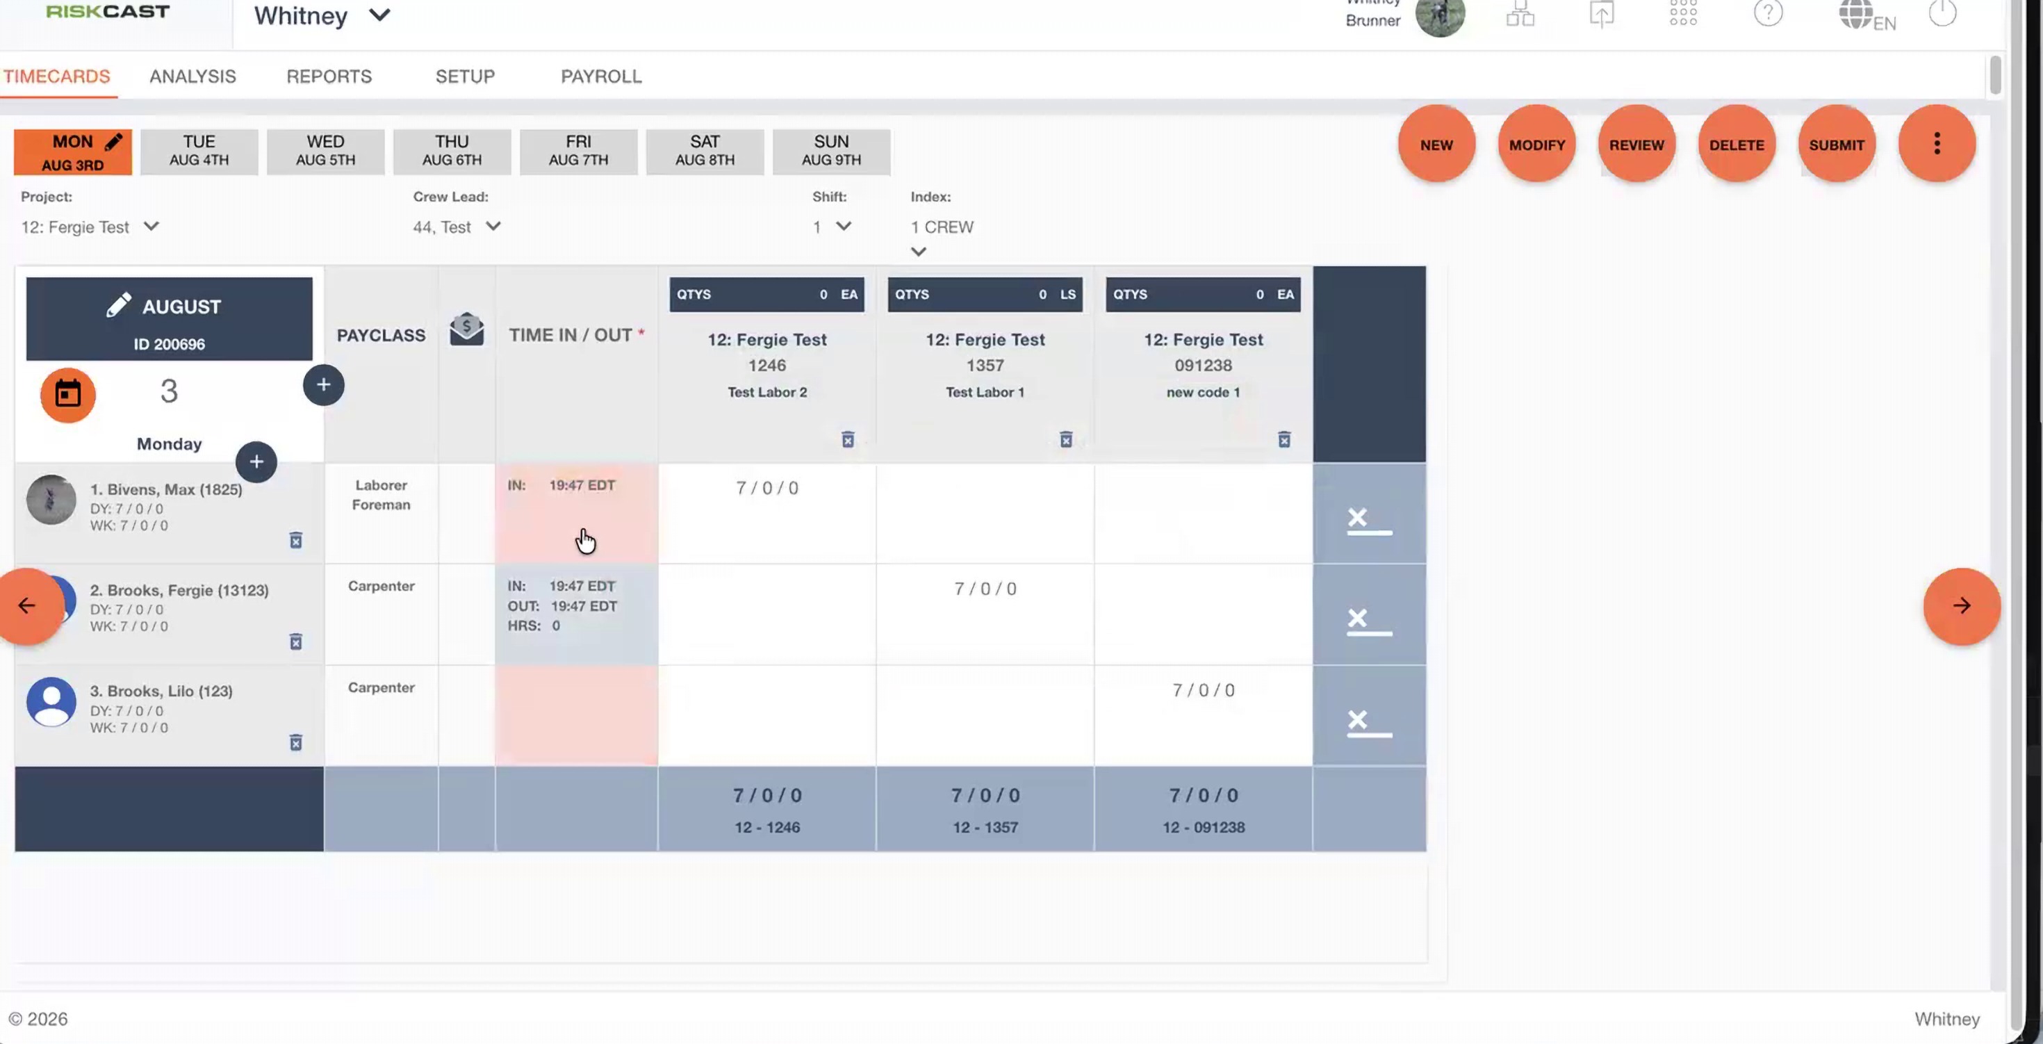Screen dimensions: 2043x1044
Task: Click the pencil edit icon beside AUGUST
Action: [119, 305]
